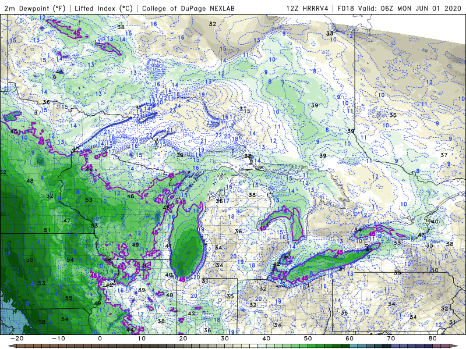
Task: Click the "Valid: 06Z MON JUN 01 2020" text
Action: (409, 8)
